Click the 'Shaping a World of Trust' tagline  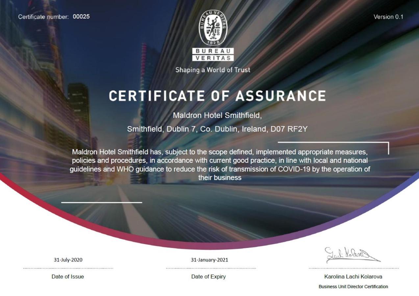(x=213, y=70)
